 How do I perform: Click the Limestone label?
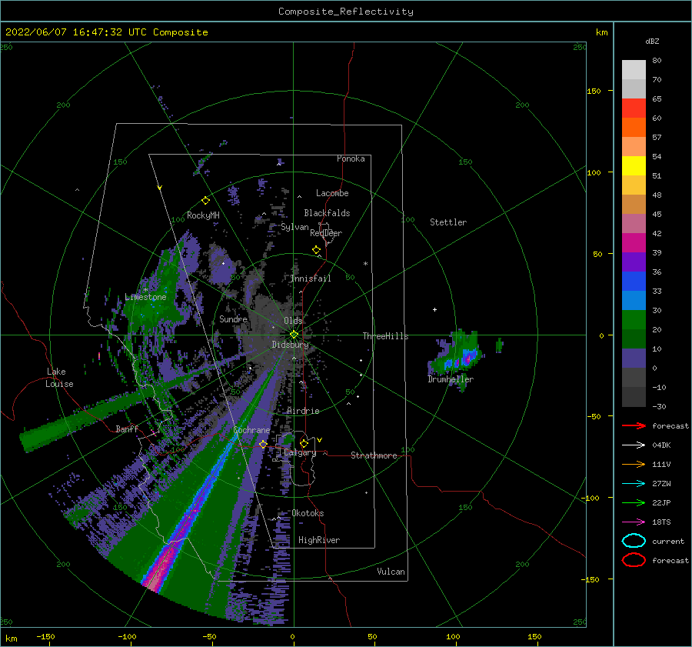point(145,297)
